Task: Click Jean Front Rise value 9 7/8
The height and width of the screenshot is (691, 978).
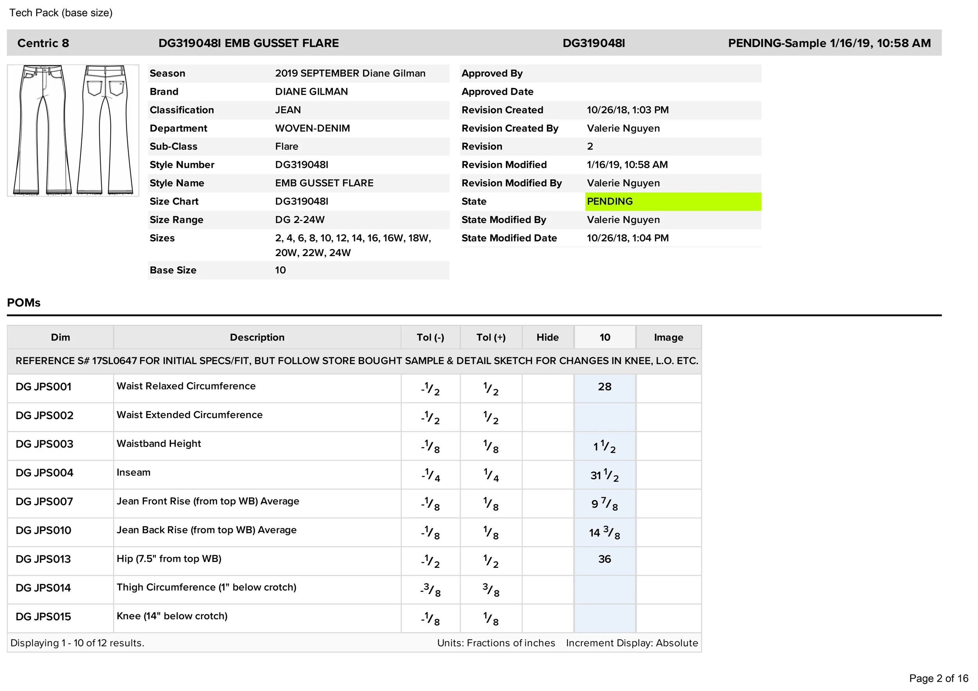Action: click(604, 504)
